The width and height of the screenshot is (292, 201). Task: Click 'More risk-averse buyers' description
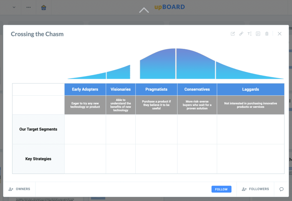197,105
